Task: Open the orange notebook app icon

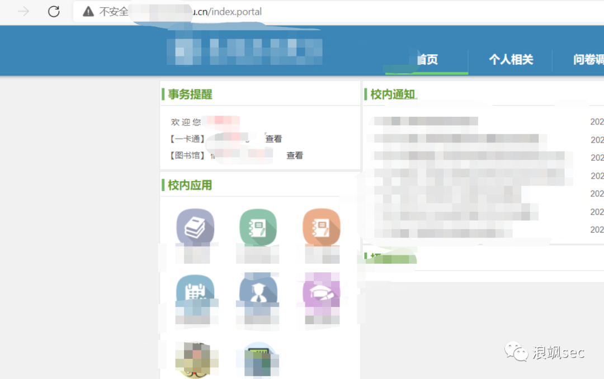Action: click(x=322, y=227)
